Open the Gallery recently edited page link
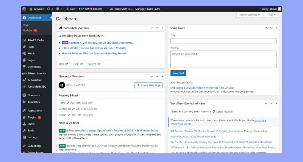The width and height of the screenshot is (303, 162). coord(62,115)
